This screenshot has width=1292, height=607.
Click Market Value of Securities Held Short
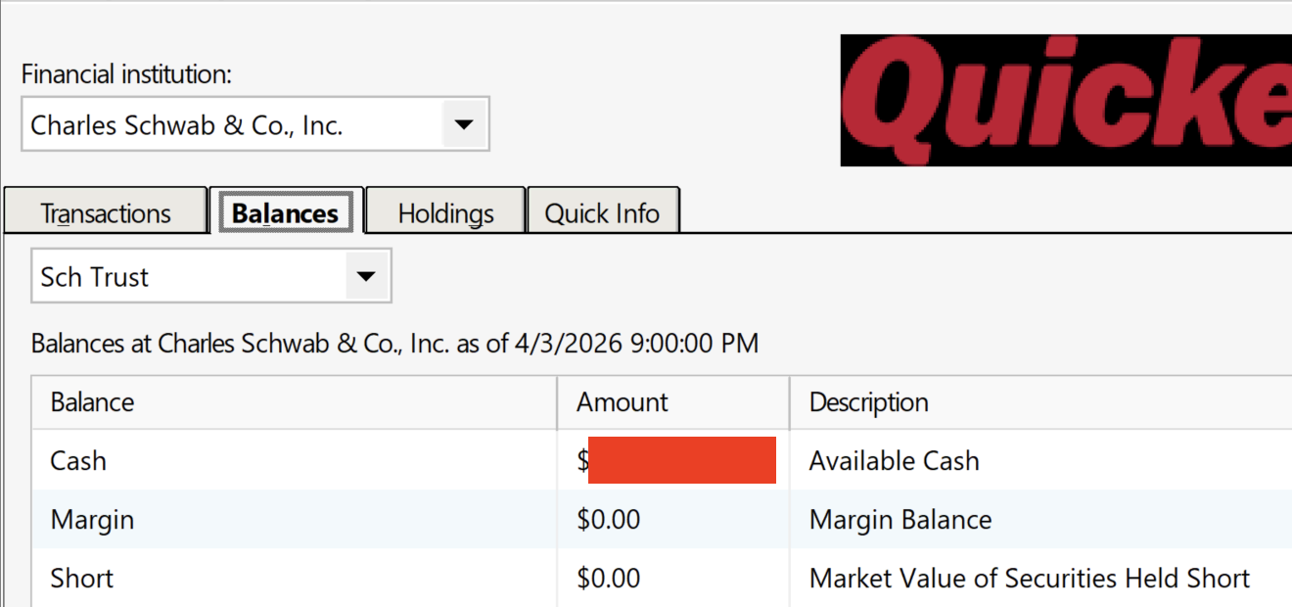point(1030,579)
